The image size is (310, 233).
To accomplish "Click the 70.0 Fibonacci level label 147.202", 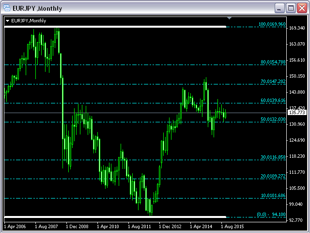I will pyautogui.click(x=273, y=82).
